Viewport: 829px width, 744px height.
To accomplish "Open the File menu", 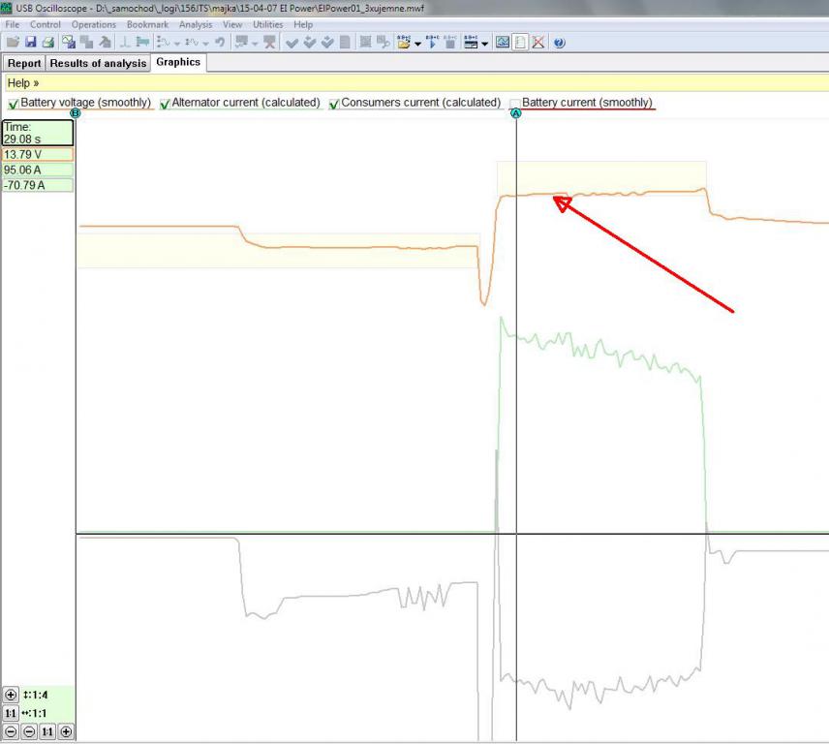I will pos(13,24).
